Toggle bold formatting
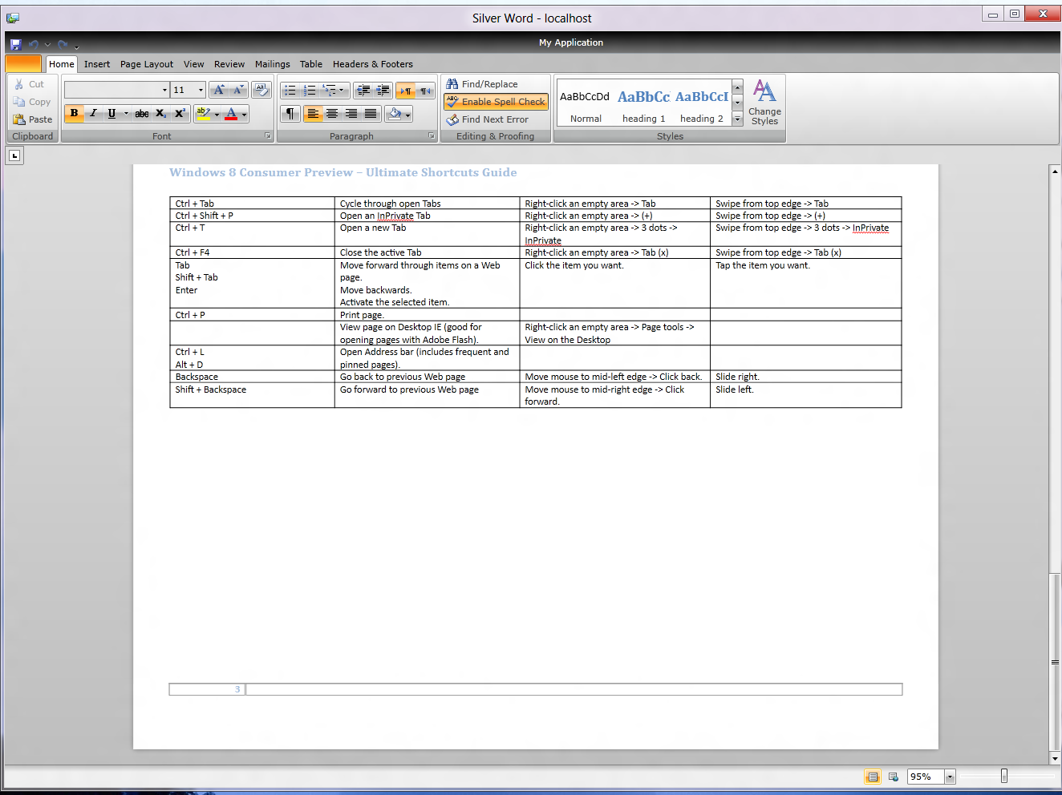The height and width of the screenshot is (795, 1062). (75, 114)
